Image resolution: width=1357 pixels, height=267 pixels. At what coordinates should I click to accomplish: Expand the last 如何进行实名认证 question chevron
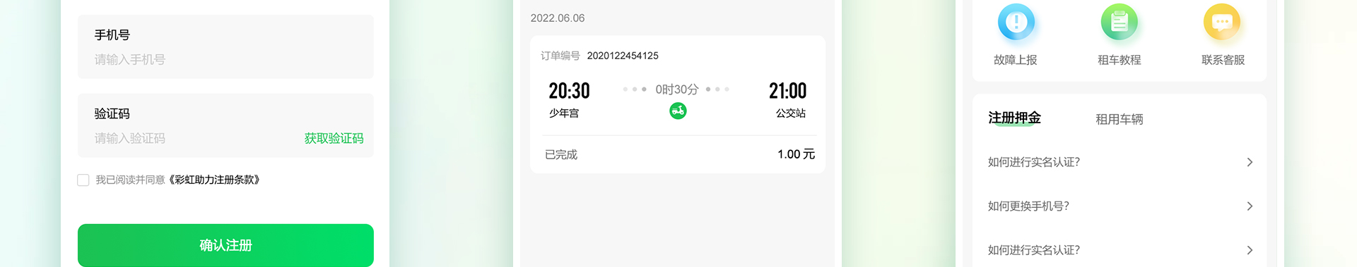1250,250
